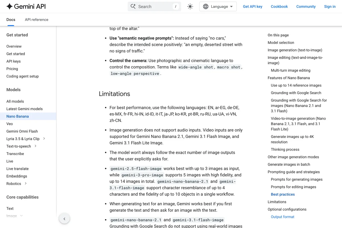
Task: Click the Limitations heading
Action: point(114,94)
